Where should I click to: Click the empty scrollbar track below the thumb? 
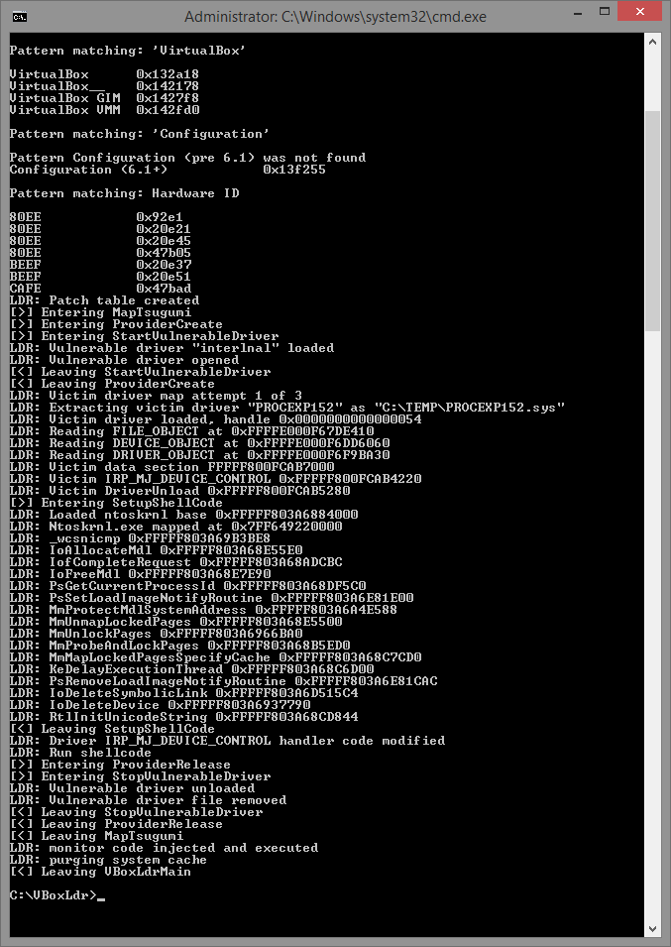(x=652, y=625)
